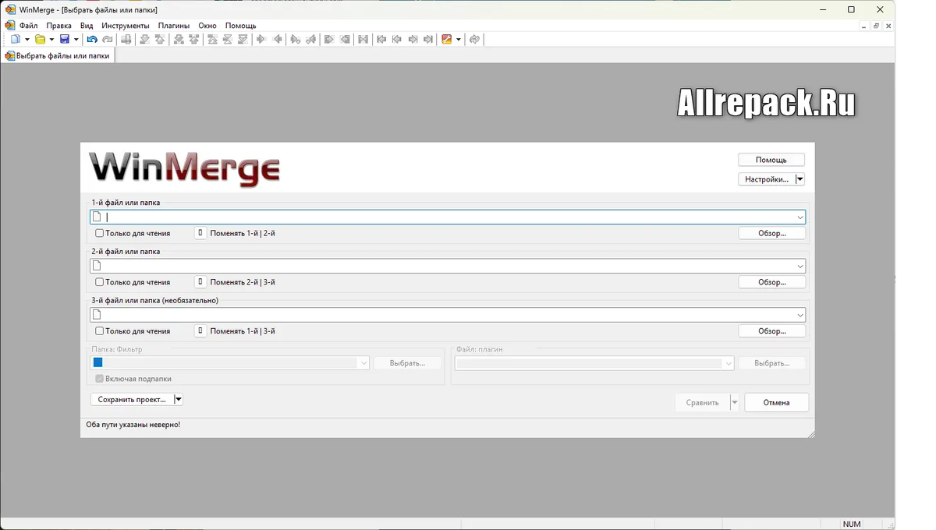Click the Select Line Difference icon after Redo

pos(126,39)
